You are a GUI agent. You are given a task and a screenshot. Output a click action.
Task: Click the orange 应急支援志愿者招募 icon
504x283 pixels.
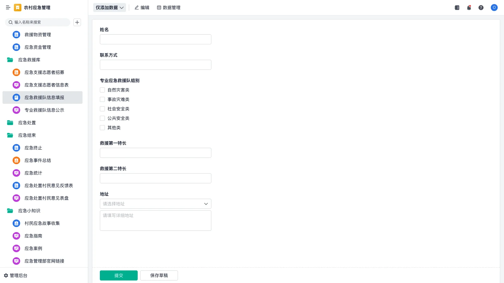click(x=16, y=72)
